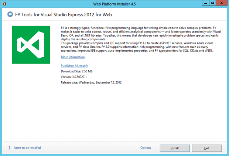Viewport: 229px width, 156px height.
Task: Click the green Visual Studio logo thumbnail
Action: tap(31, 45)
